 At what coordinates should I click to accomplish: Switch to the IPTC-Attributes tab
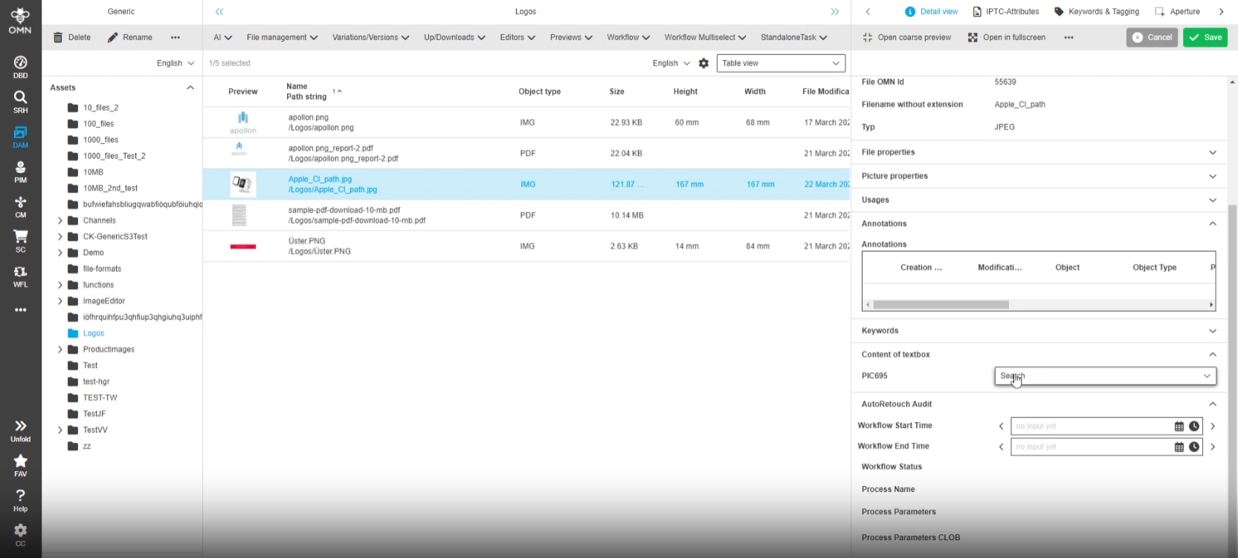pos(1005,12)
